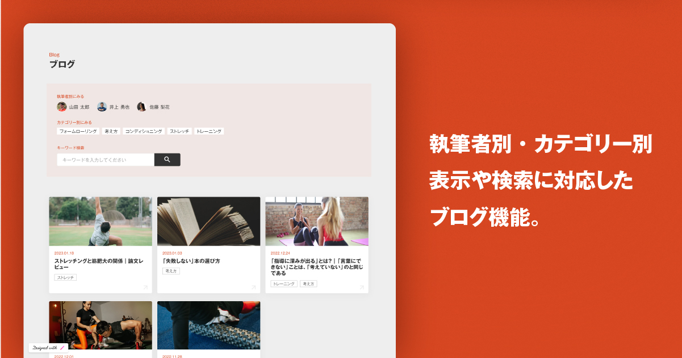
Task: Click 佐藤 梨花's avatar picture
Action: click(142, 107)
